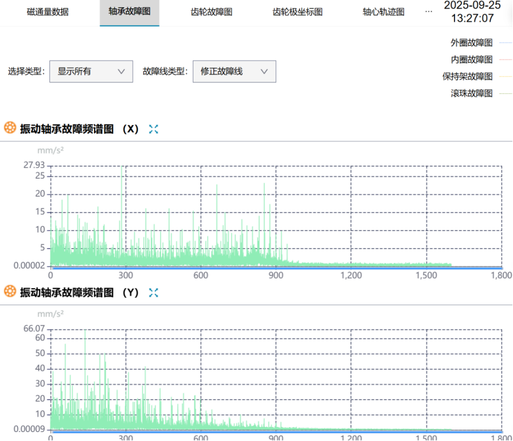Viewport: 513px width, 441px height.
Task: Click the bearing icon beside X chart title
Action: [10, 128]
